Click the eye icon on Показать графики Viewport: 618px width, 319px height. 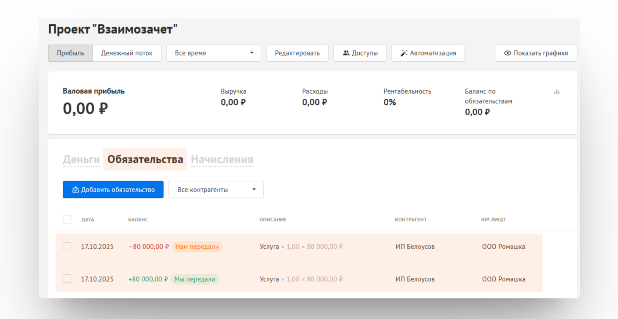coord(507,53)
